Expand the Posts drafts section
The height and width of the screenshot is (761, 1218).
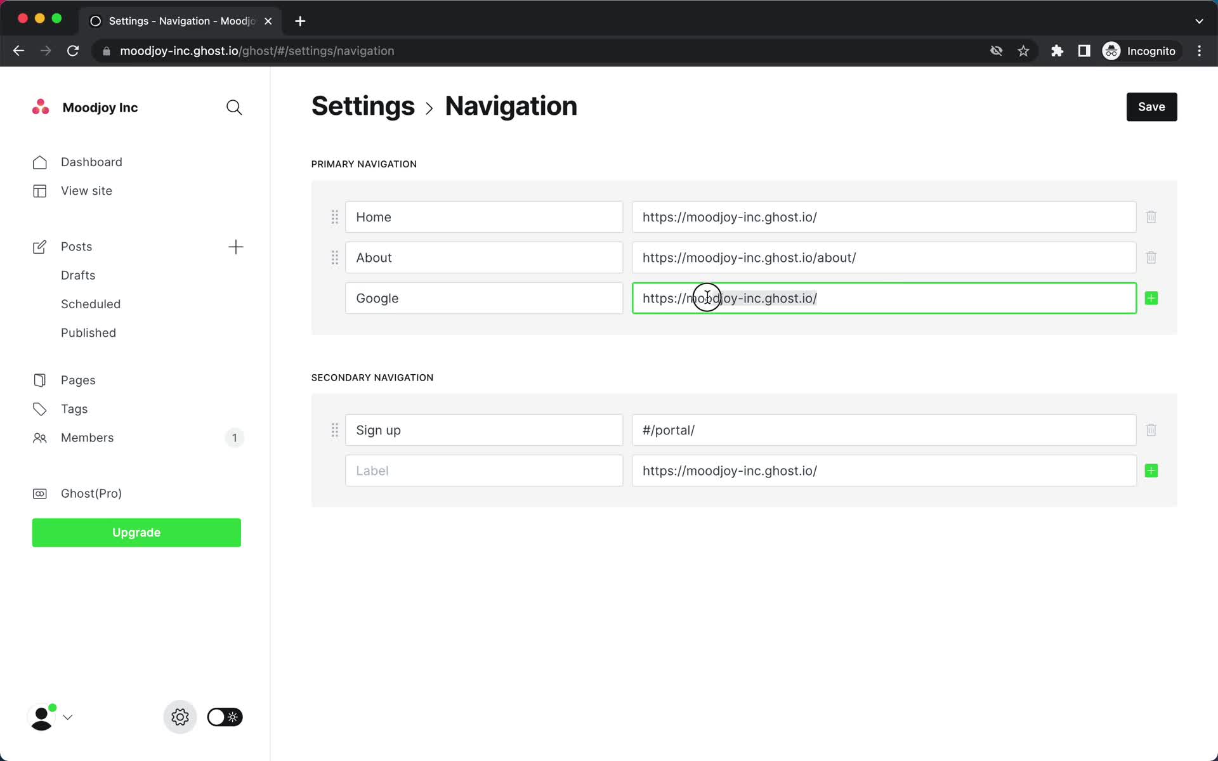[77, 275]
